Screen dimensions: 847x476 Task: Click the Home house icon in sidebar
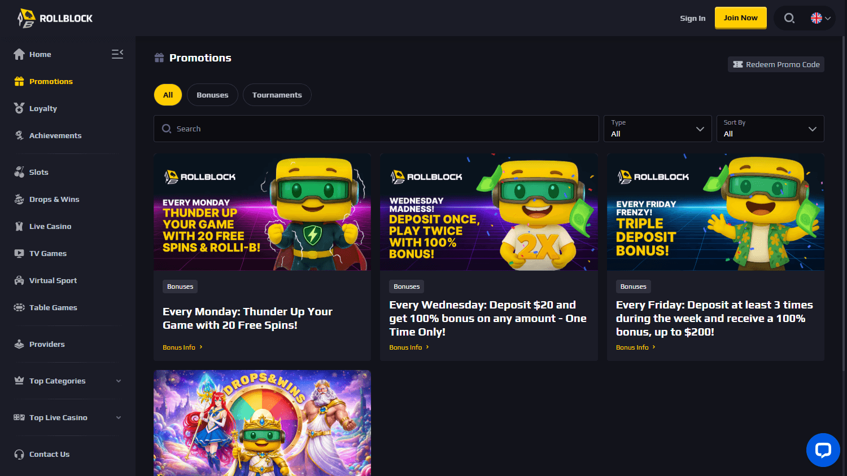tap(19, 54)
